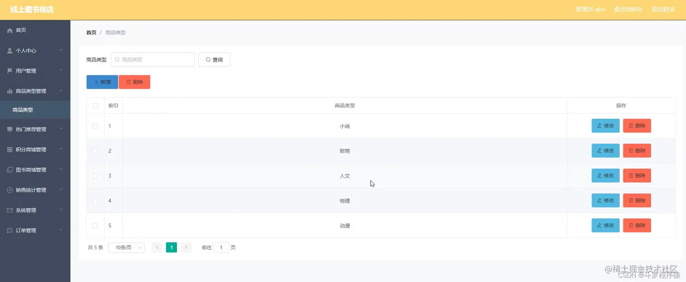Click the user icon next to 个人中心
686x282 pixels.
(10, 50)
